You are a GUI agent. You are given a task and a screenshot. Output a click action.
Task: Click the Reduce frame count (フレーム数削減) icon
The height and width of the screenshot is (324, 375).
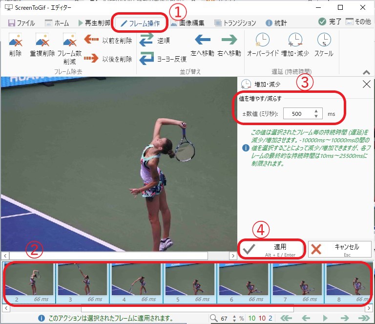point(70,40)
